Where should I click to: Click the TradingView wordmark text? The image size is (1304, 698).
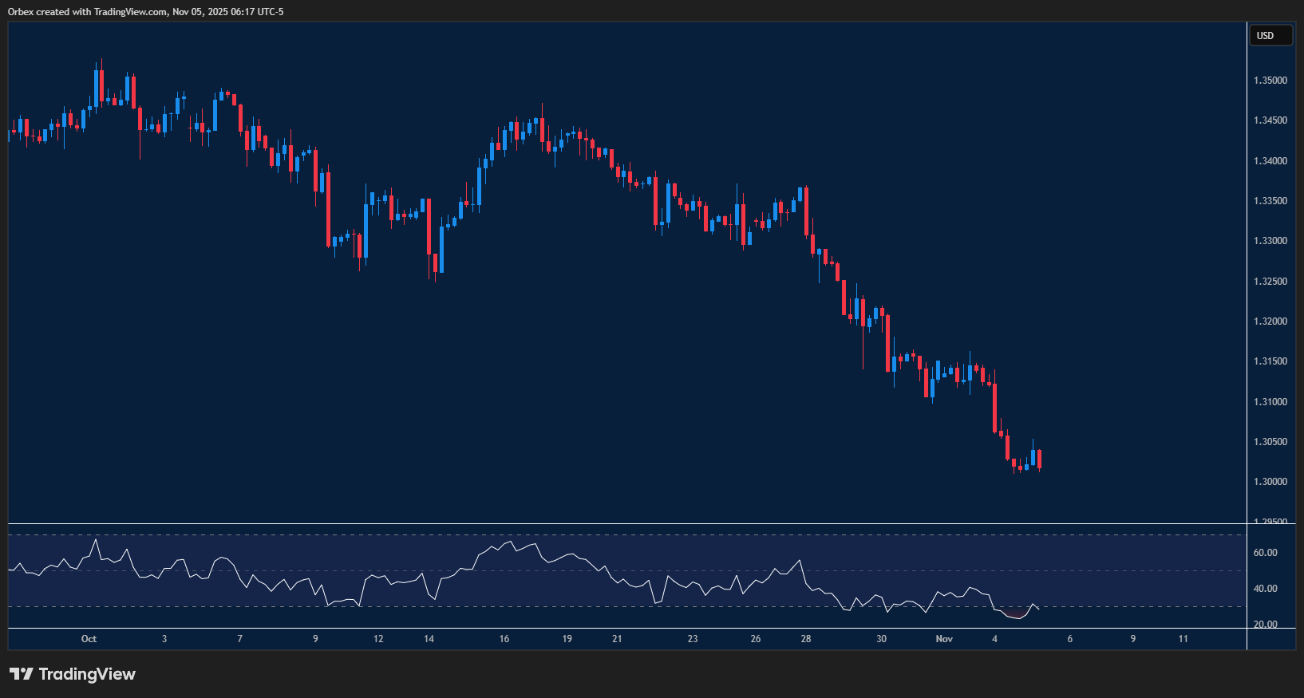point(87,674)
